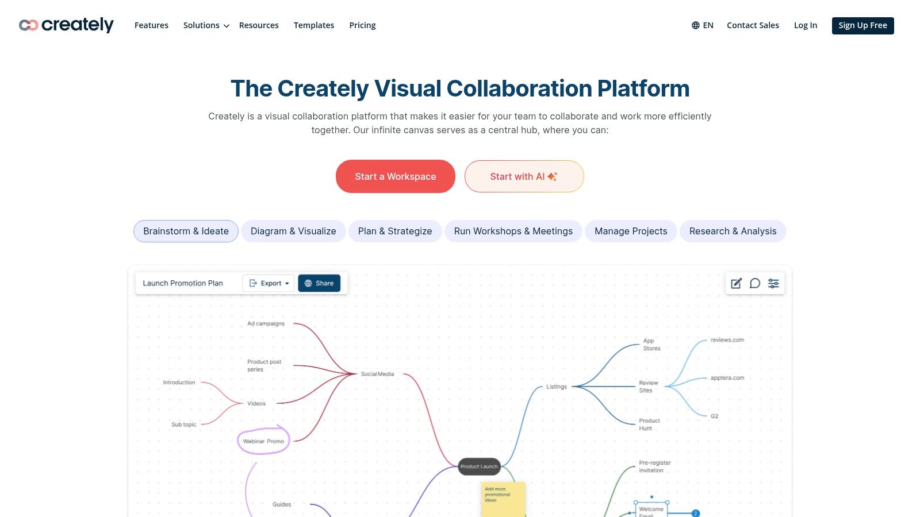Switch to Plan & Strategize tab
This screenshot has height=517, width=920.
tap(395, 231)
